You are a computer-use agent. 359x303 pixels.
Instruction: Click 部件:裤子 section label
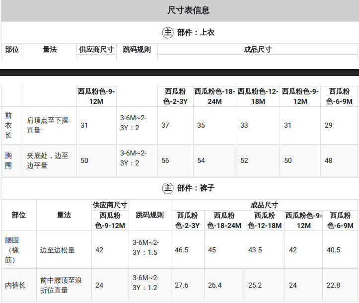point(196,188)
